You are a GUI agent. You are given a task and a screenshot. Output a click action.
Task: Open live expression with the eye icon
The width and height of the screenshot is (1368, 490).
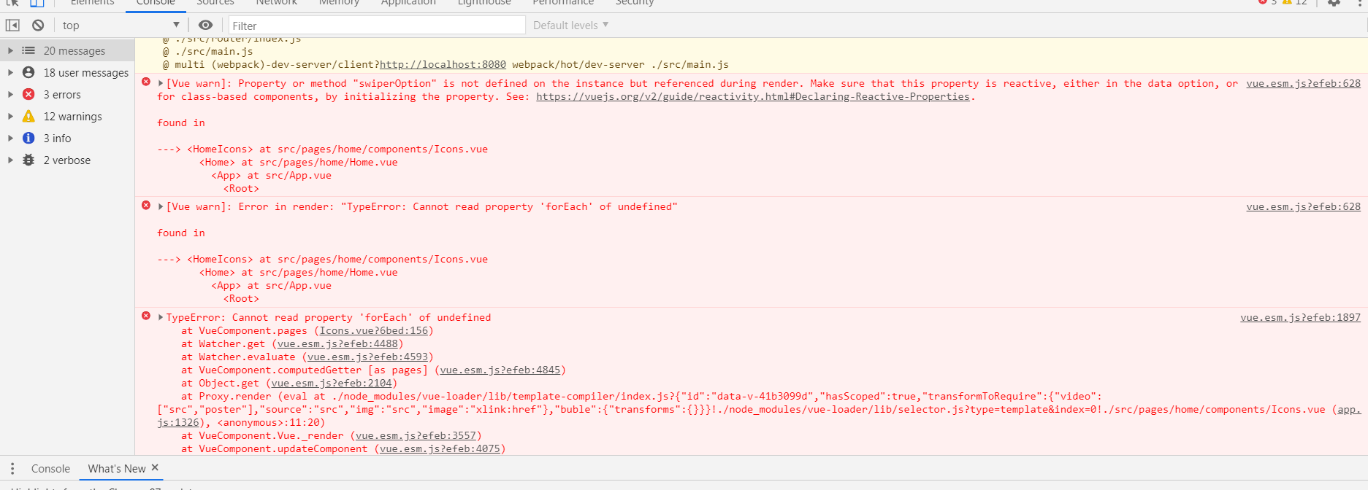tap(206, 26)
